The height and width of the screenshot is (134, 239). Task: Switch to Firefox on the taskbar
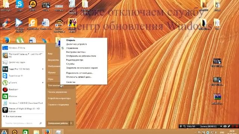[x=47, y=132]
